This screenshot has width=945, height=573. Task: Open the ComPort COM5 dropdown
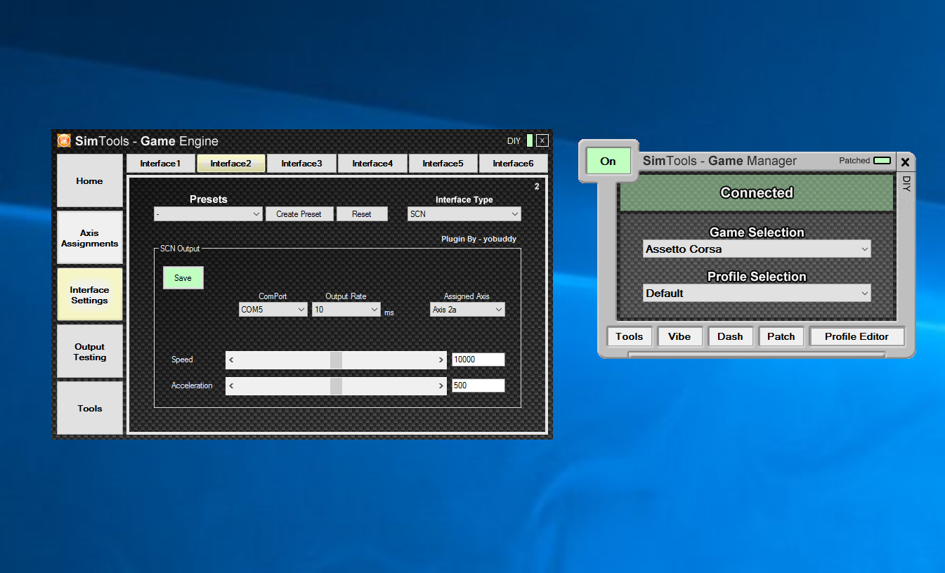273,309
